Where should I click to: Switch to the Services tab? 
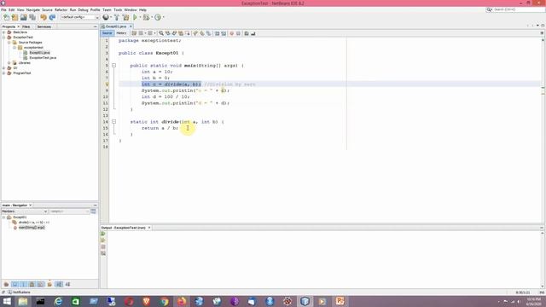[44, 26]
